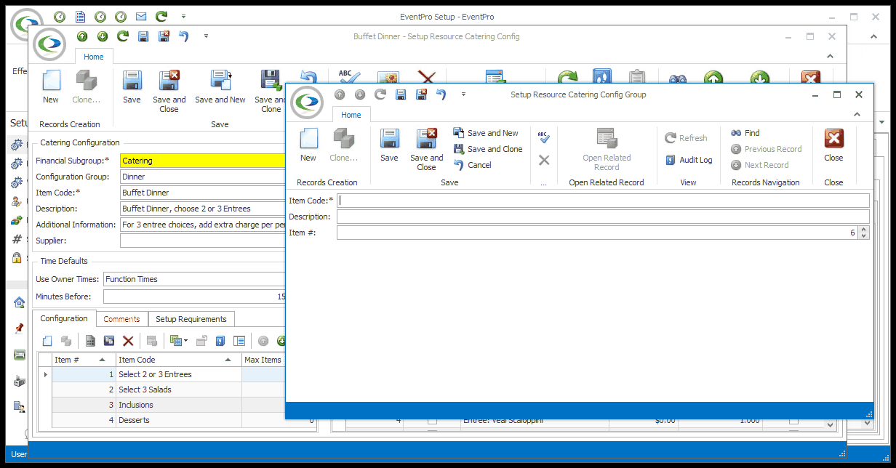Toggle checkbox in Entree: Veal Scaloppini row

click(432, 421)
